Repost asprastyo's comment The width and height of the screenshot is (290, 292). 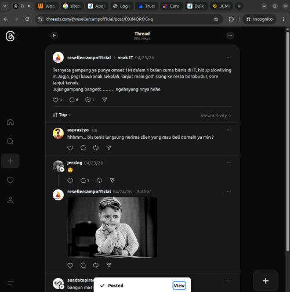tap(96, 148)
